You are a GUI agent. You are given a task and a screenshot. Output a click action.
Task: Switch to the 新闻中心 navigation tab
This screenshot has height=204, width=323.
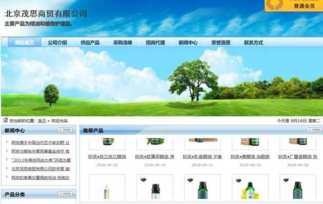click(188, 43)
